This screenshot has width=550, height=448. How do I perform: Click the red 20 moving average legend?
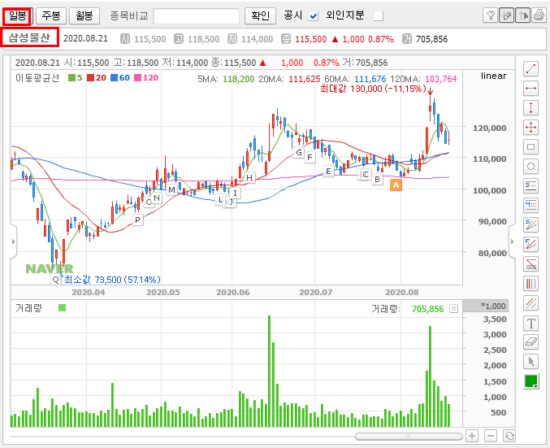pyautogui.click(x=97, y=77)
